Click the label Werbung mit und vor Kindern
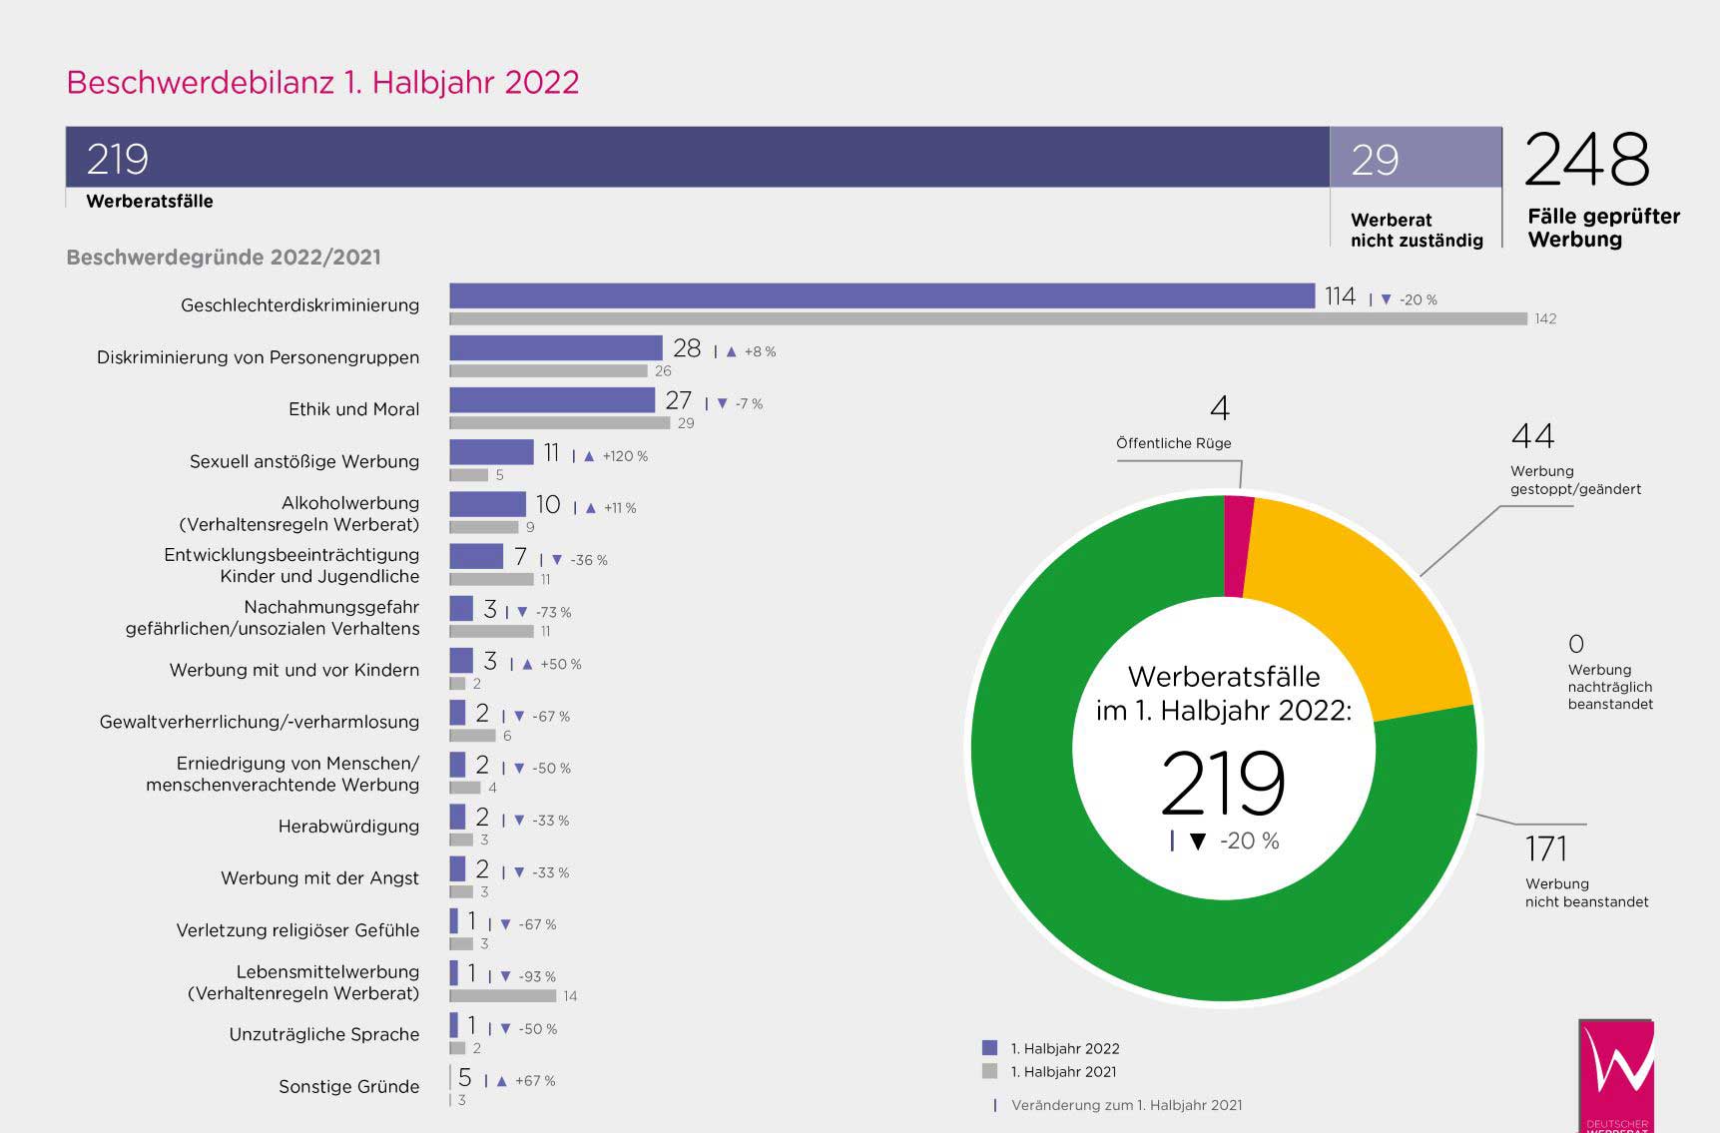The width and height of the screenshot is (1720, 1133). (x=294, y=670)
